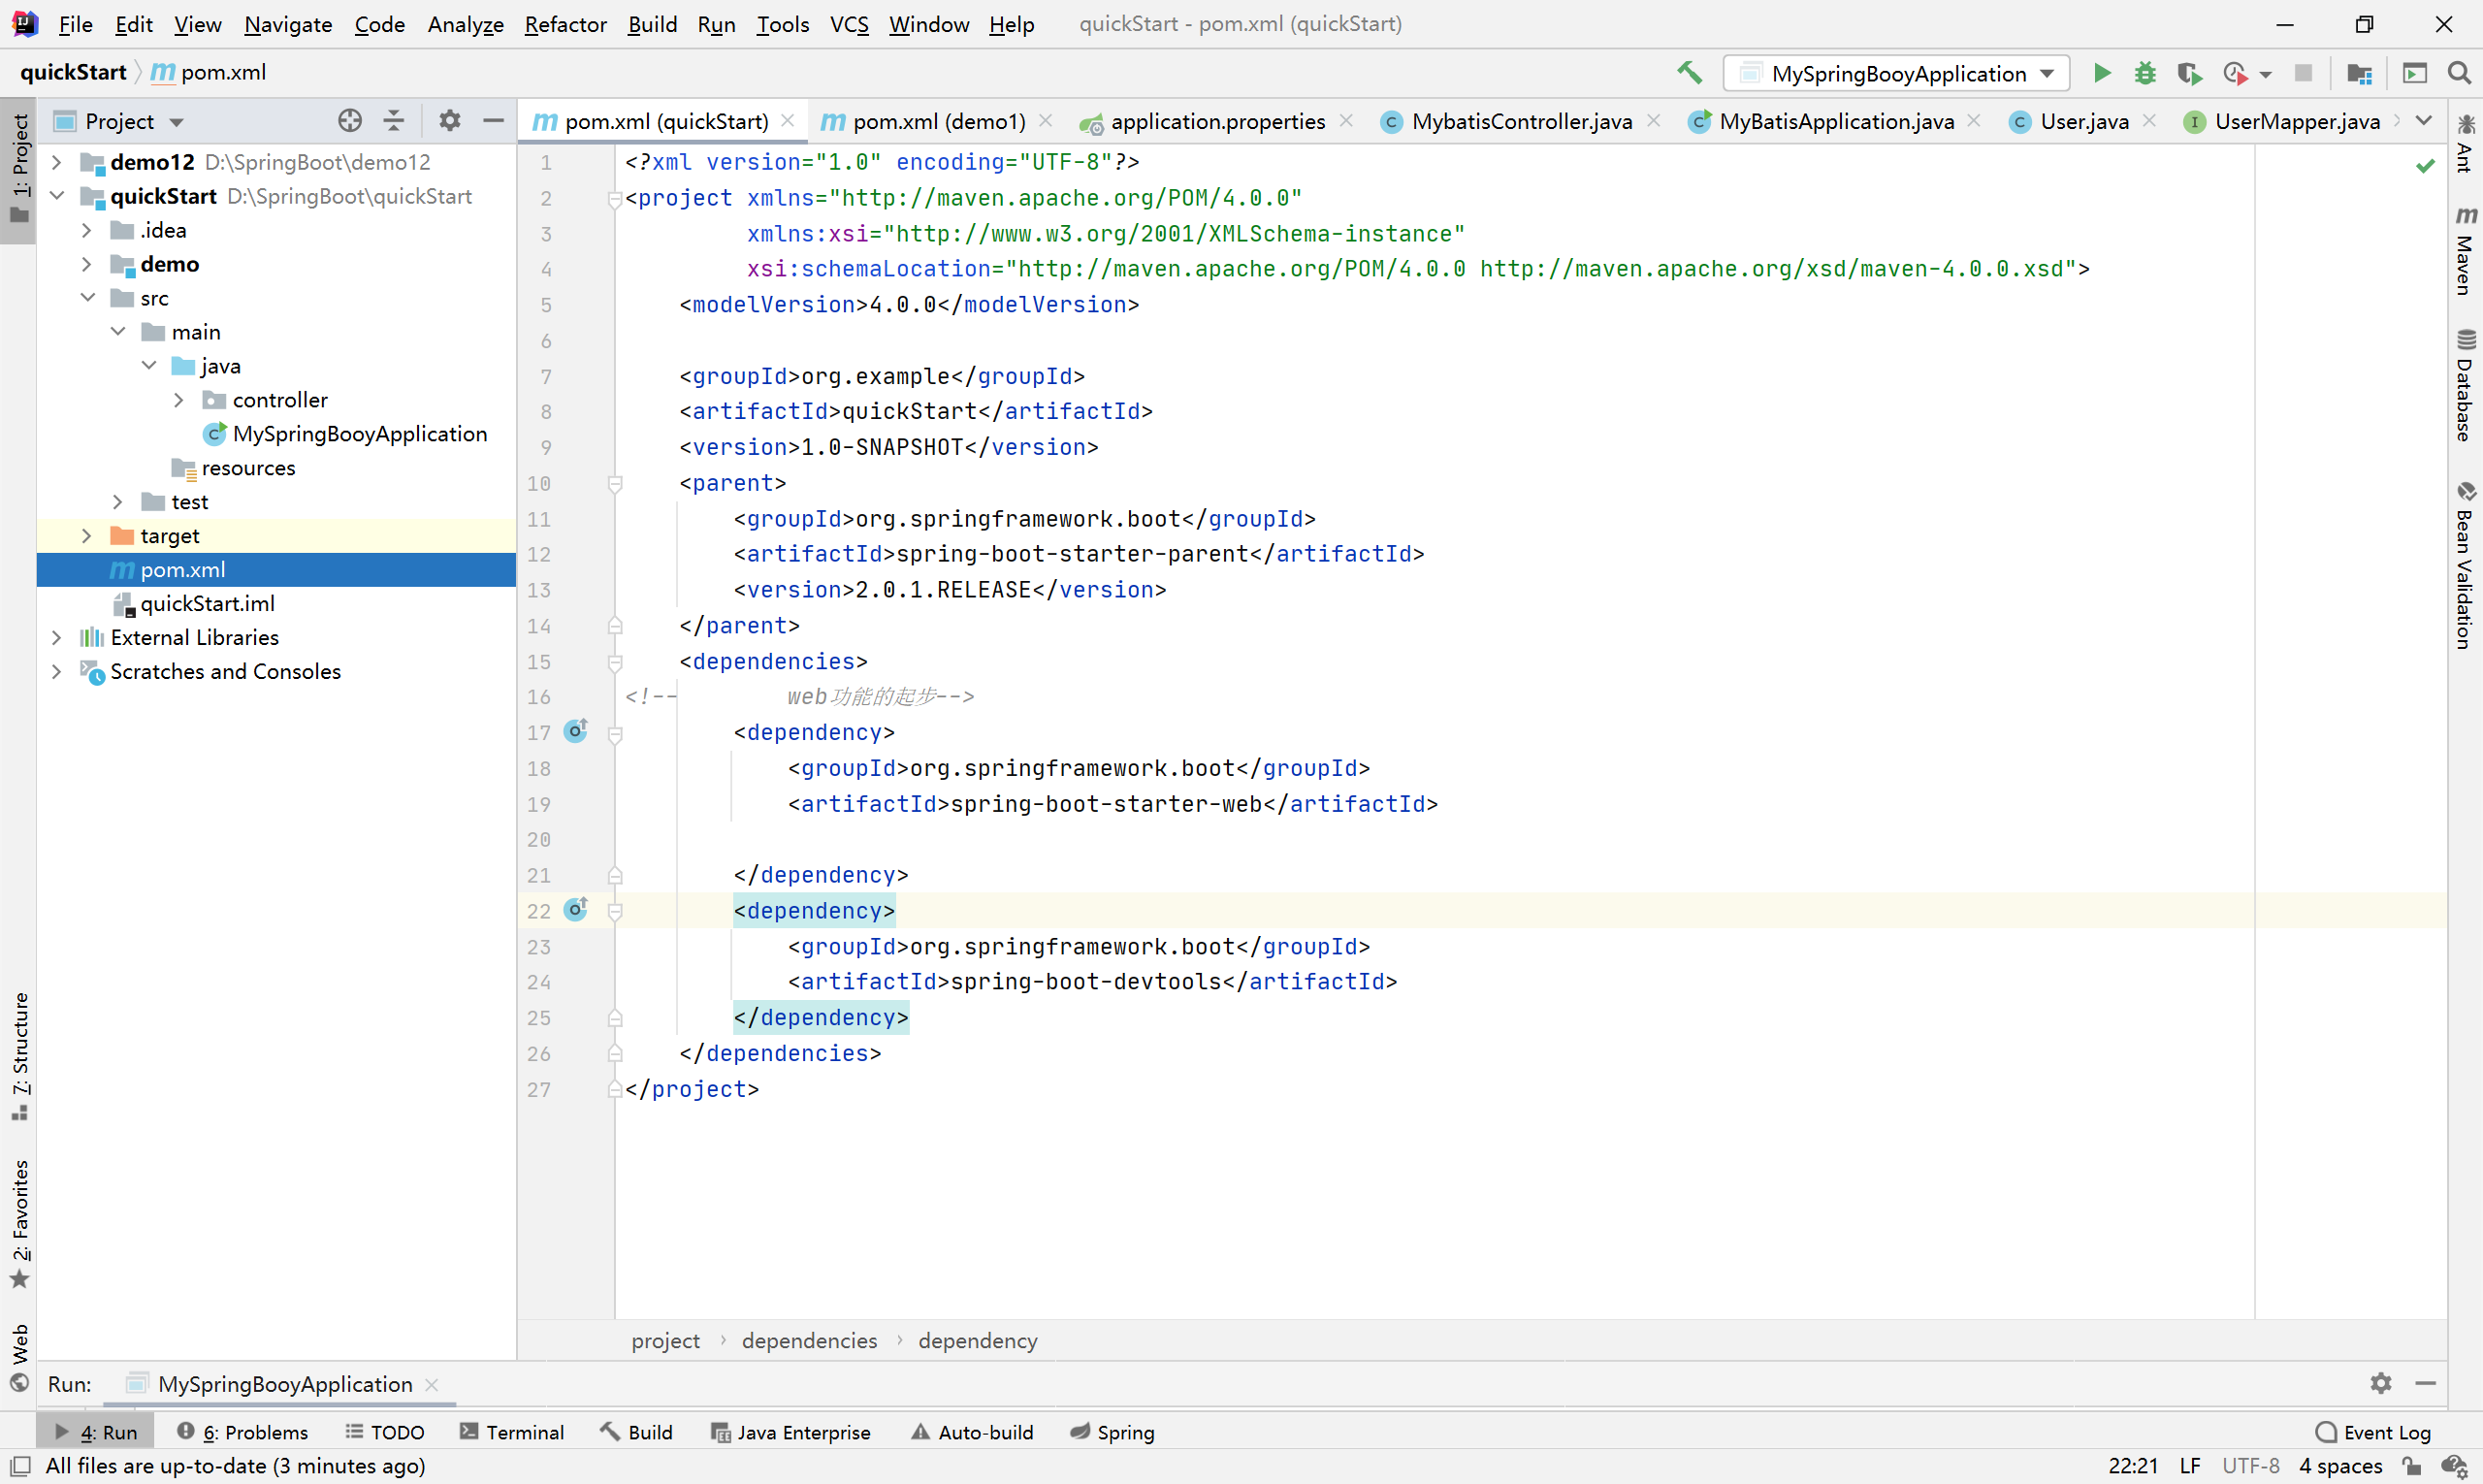Open Project panel settings gear
This screenshot has height=1484, width=2483.
tap(450, 121)
